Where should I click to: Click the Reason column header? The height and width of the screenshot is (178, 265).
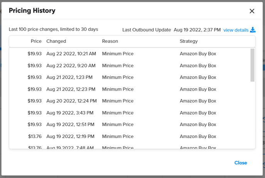[x=110, y=41]
